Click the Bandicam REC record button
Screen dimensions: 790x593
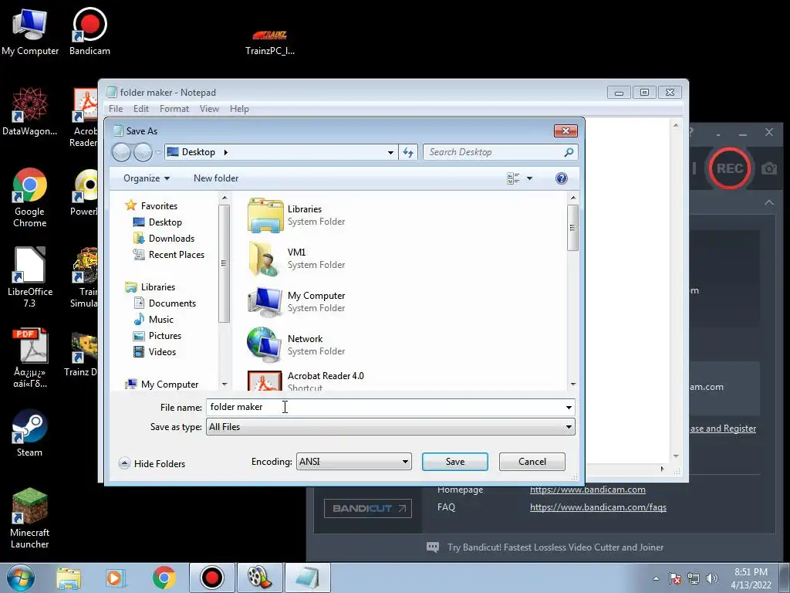[729, 168]
